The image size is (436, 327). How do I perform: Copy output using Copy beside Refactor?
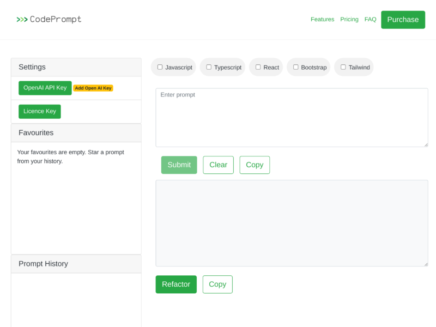(x=217, y=284)
